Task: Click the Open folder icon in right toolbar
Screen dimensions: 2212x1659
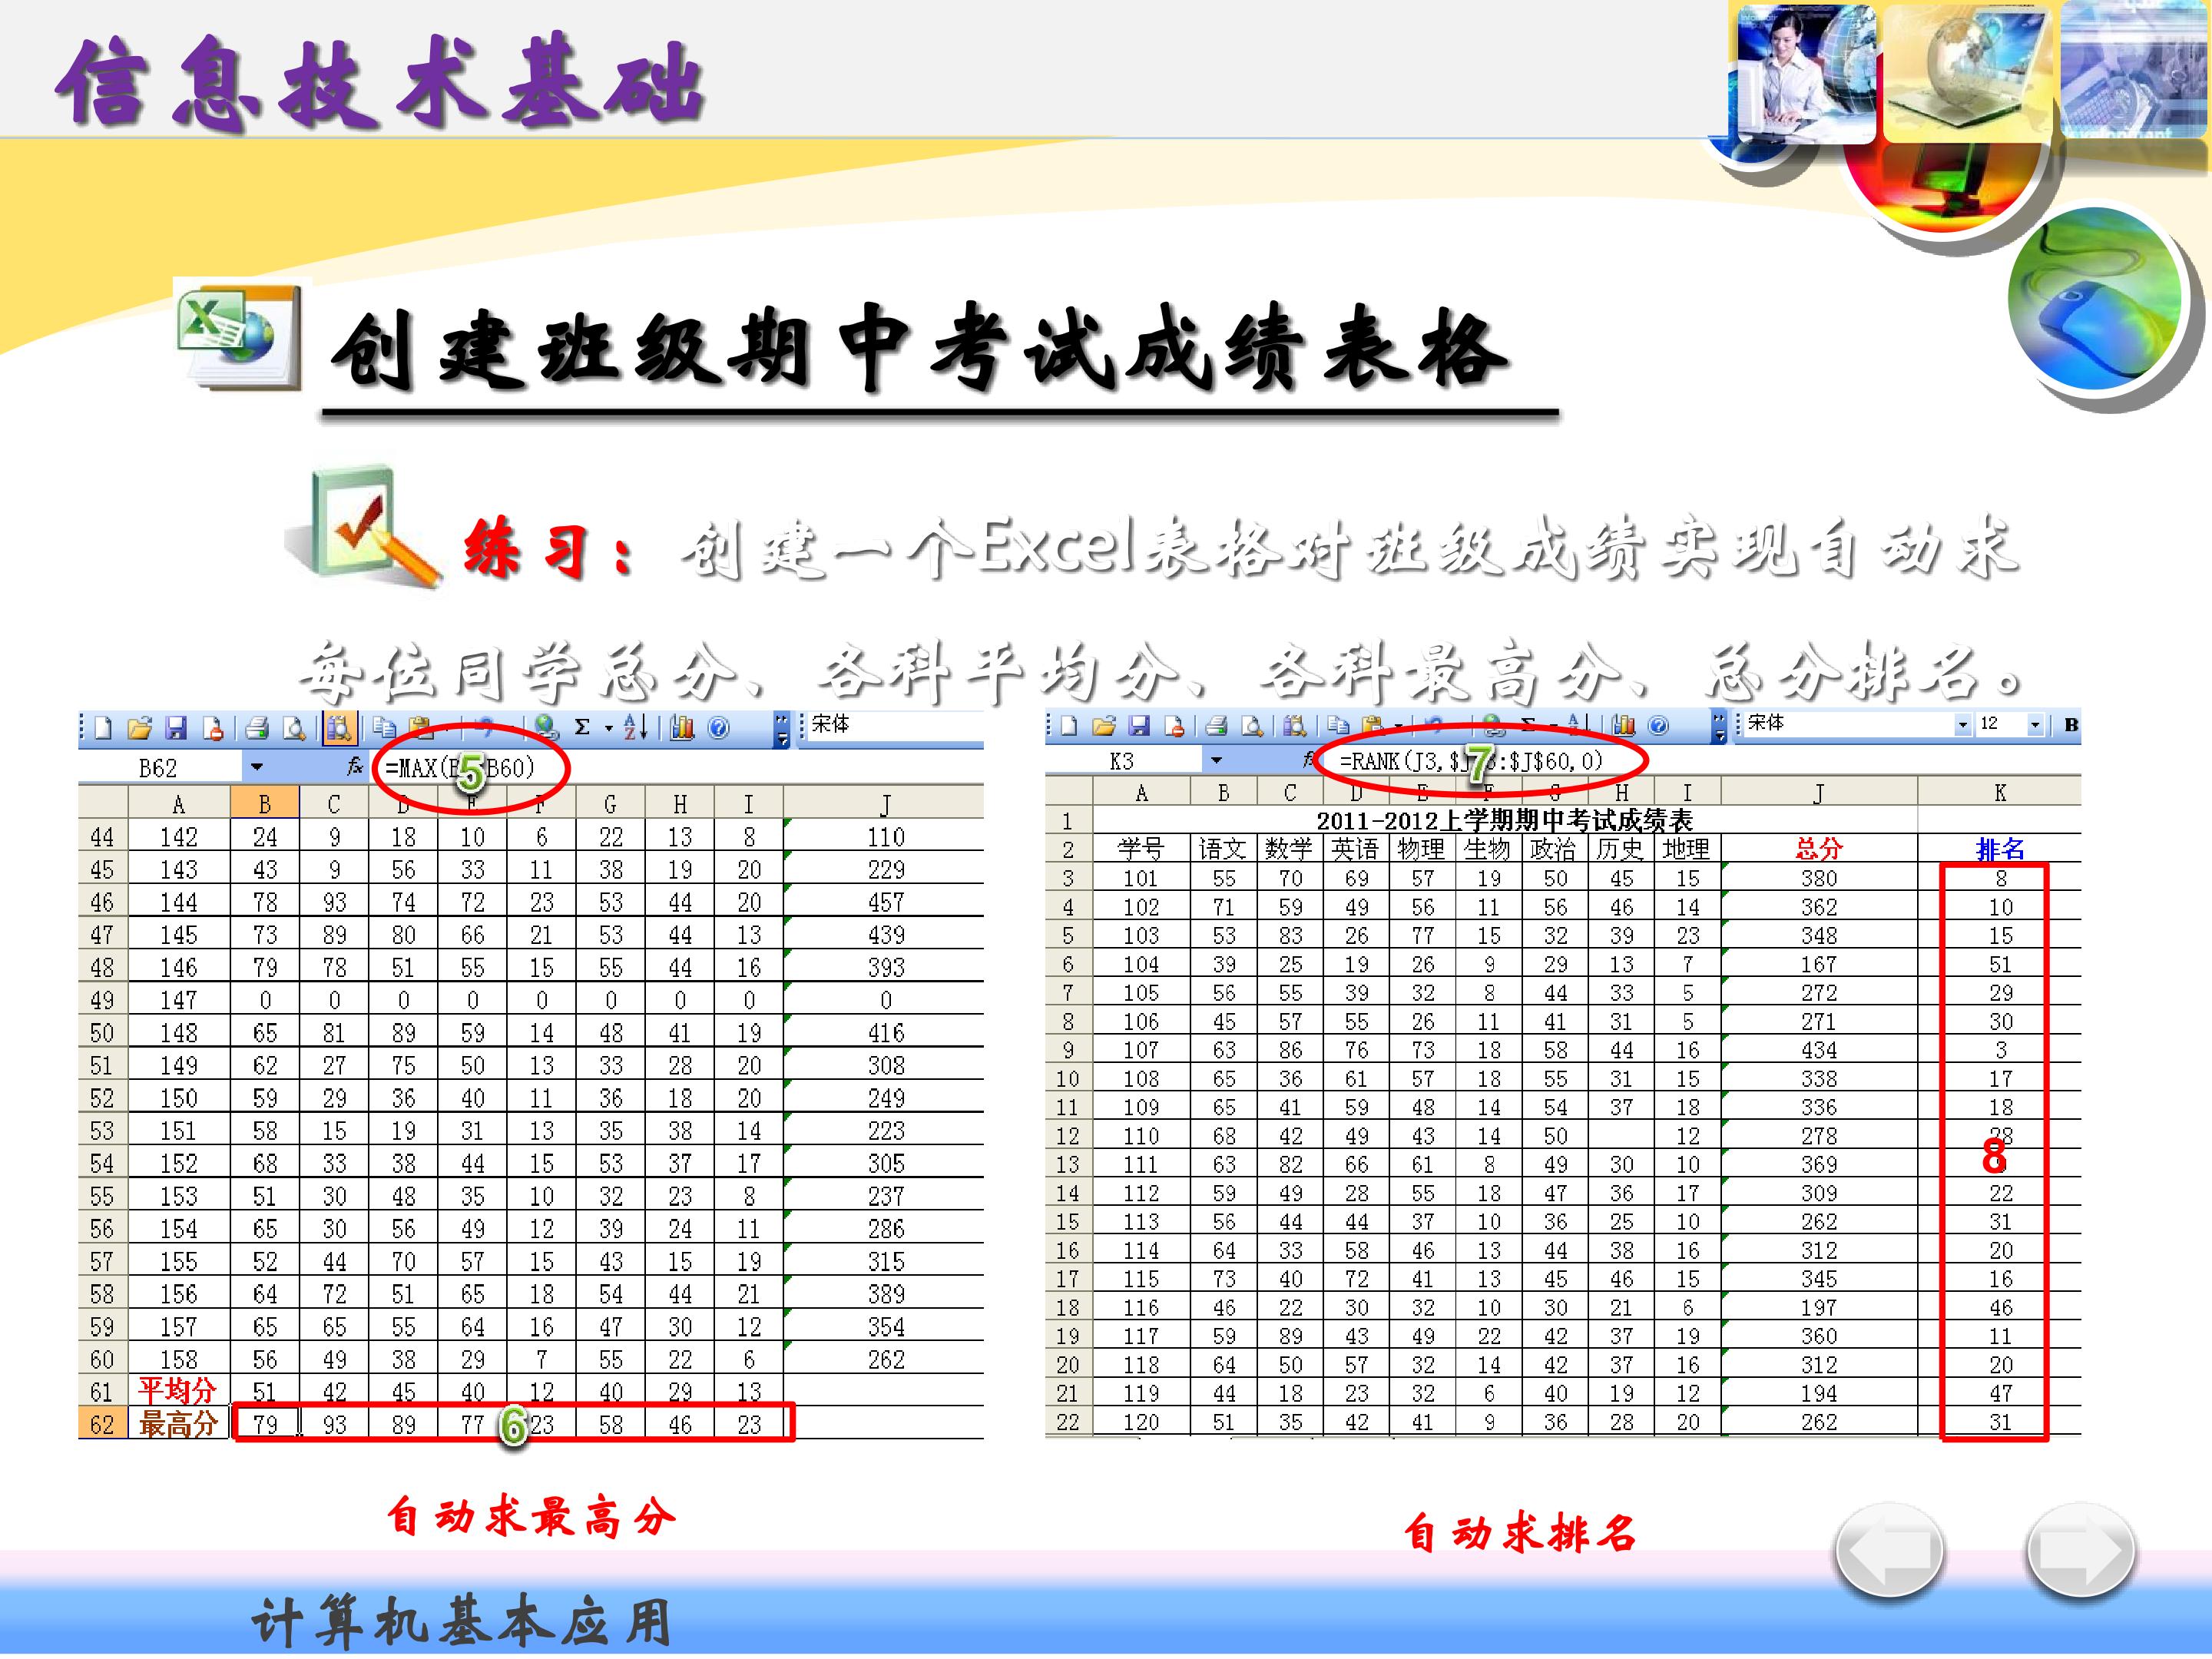Action: (x=1104, y=726)
